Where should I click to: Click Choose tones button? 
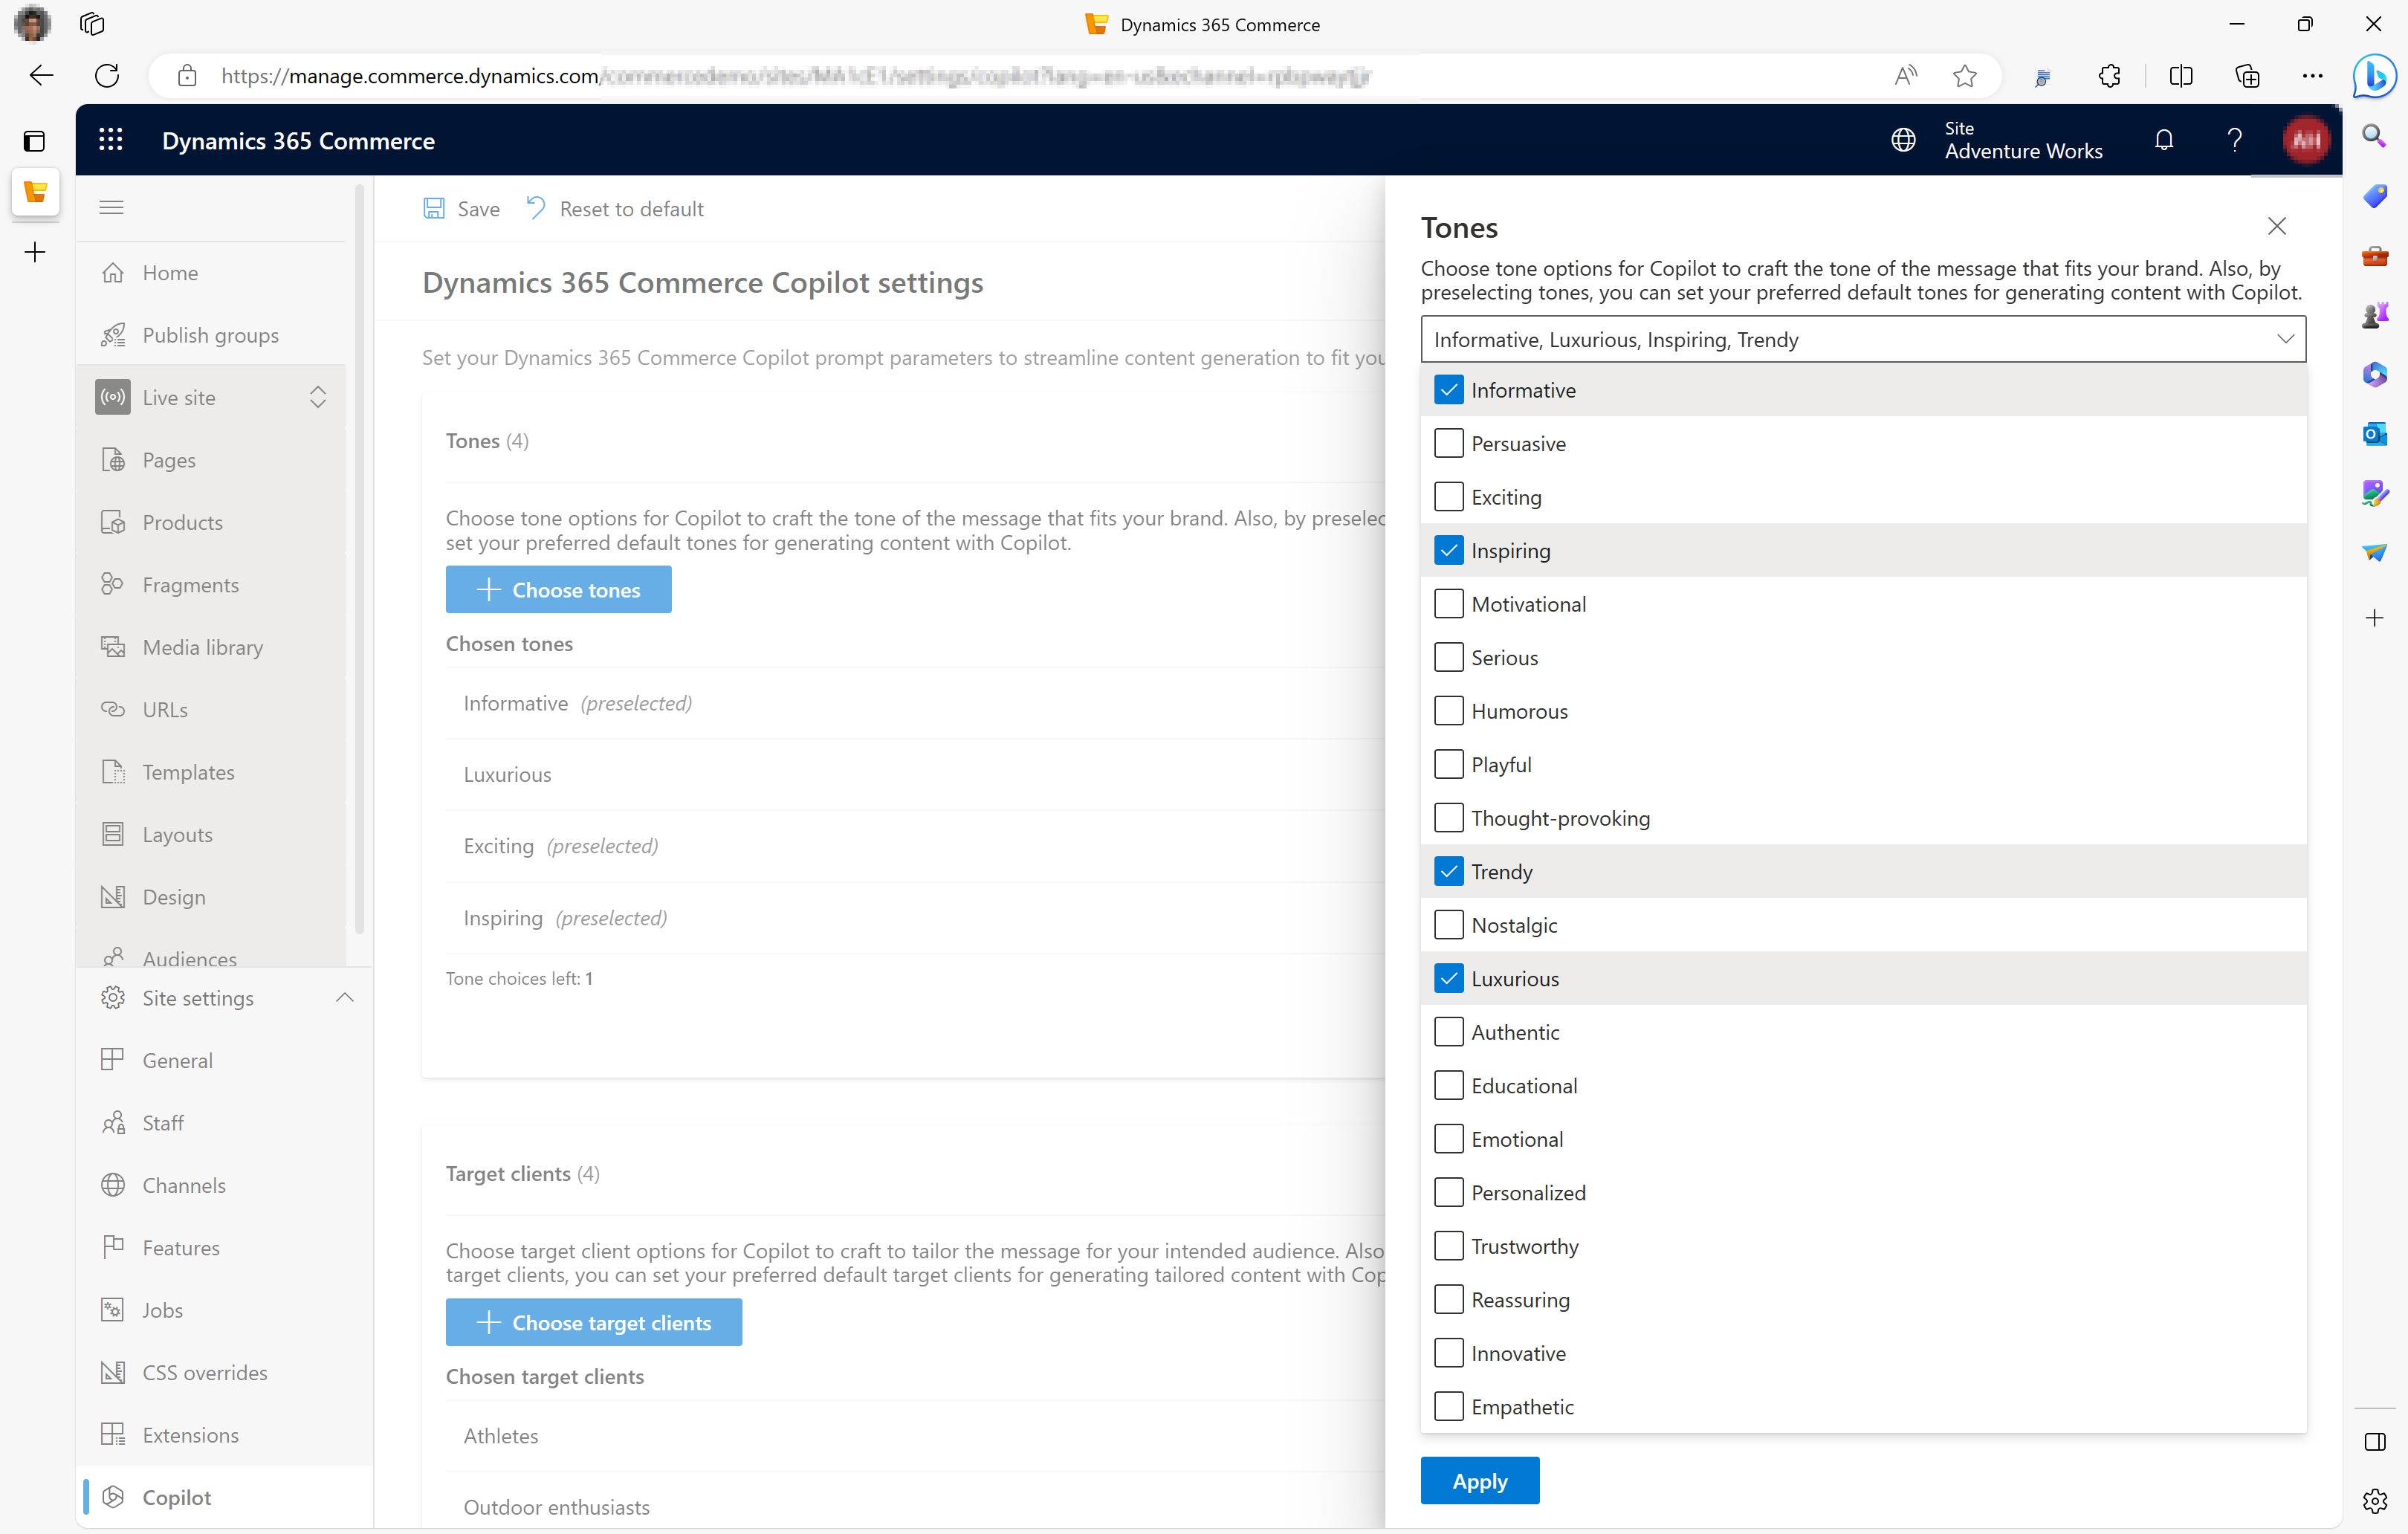coord(560,589)
